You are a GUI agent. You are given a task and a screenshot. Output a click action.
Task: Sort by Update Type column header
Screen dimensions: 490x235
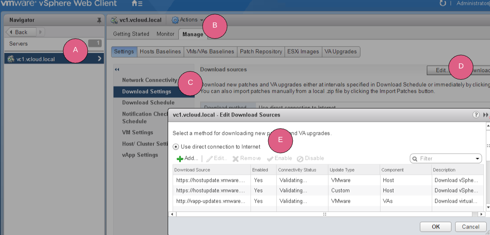coord(354,170)
